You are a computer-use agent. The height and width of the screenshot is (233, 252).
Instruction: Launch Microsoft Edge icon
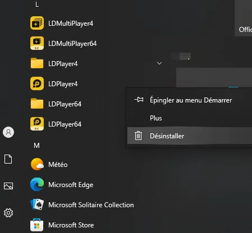coord(37,184)
